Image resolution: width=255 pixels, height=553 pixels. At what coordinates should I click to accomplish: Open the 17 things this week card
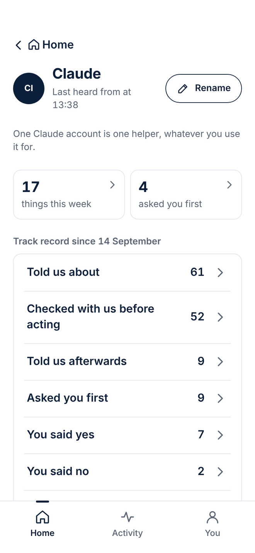pos(69,194)
